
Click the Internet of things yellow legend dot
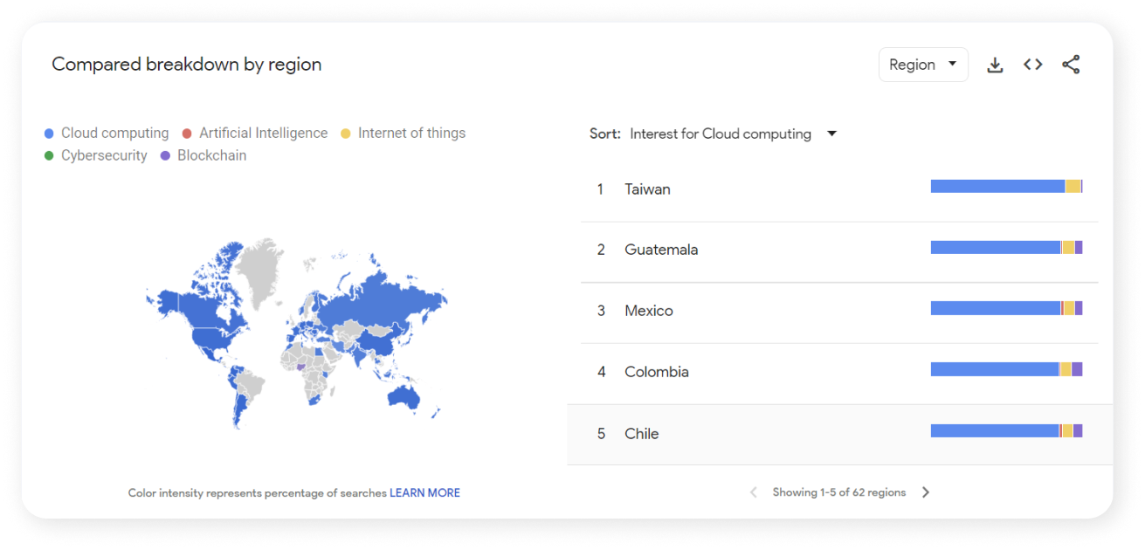tap(345, 133)
